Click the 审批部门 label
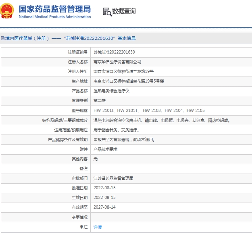Screen dimensions: 252x236 click(79, 178)
